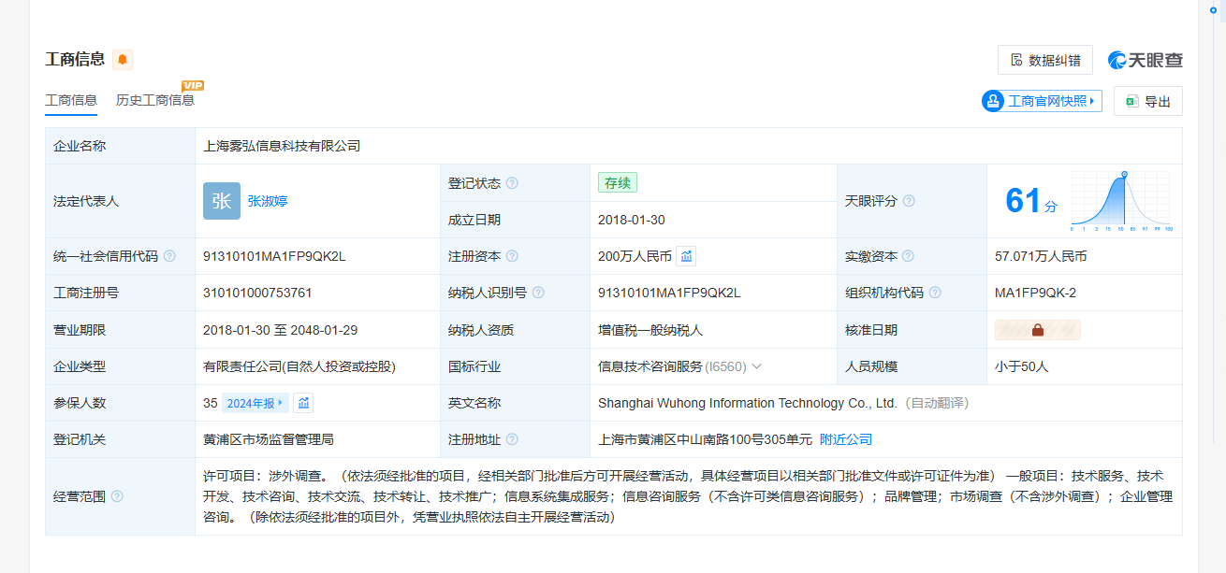Select the 工商信息 tab
Viewport: 1226px width, 573px height.
(x=71, y=100)
